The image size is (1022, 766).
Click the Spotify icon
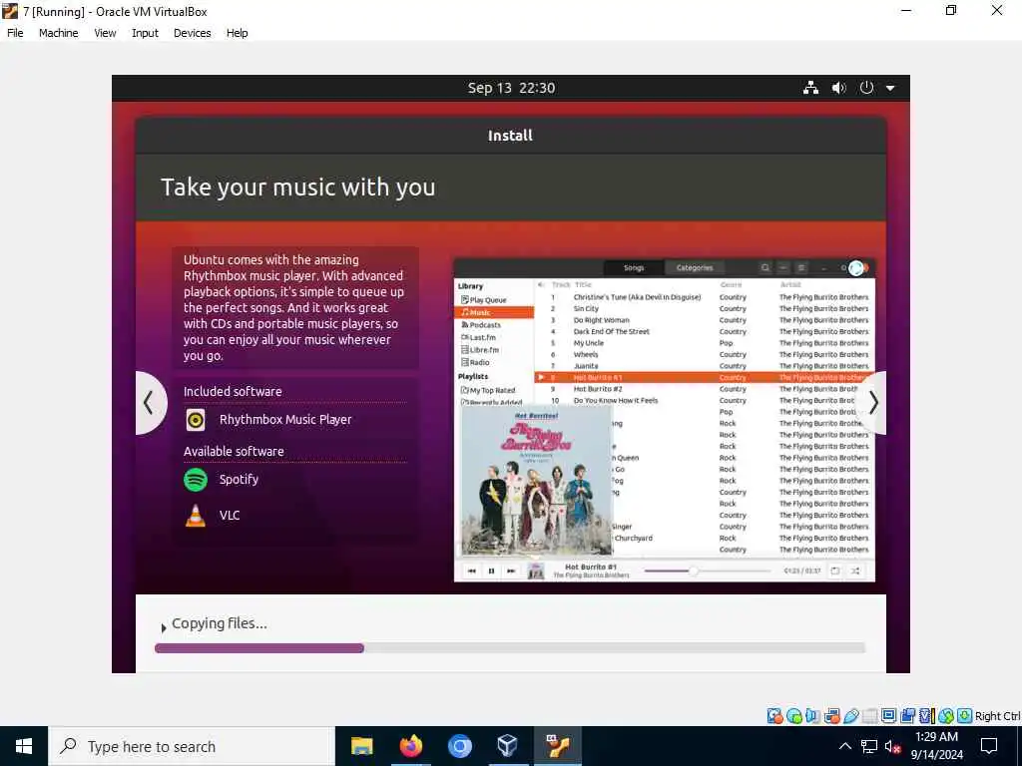196,480
